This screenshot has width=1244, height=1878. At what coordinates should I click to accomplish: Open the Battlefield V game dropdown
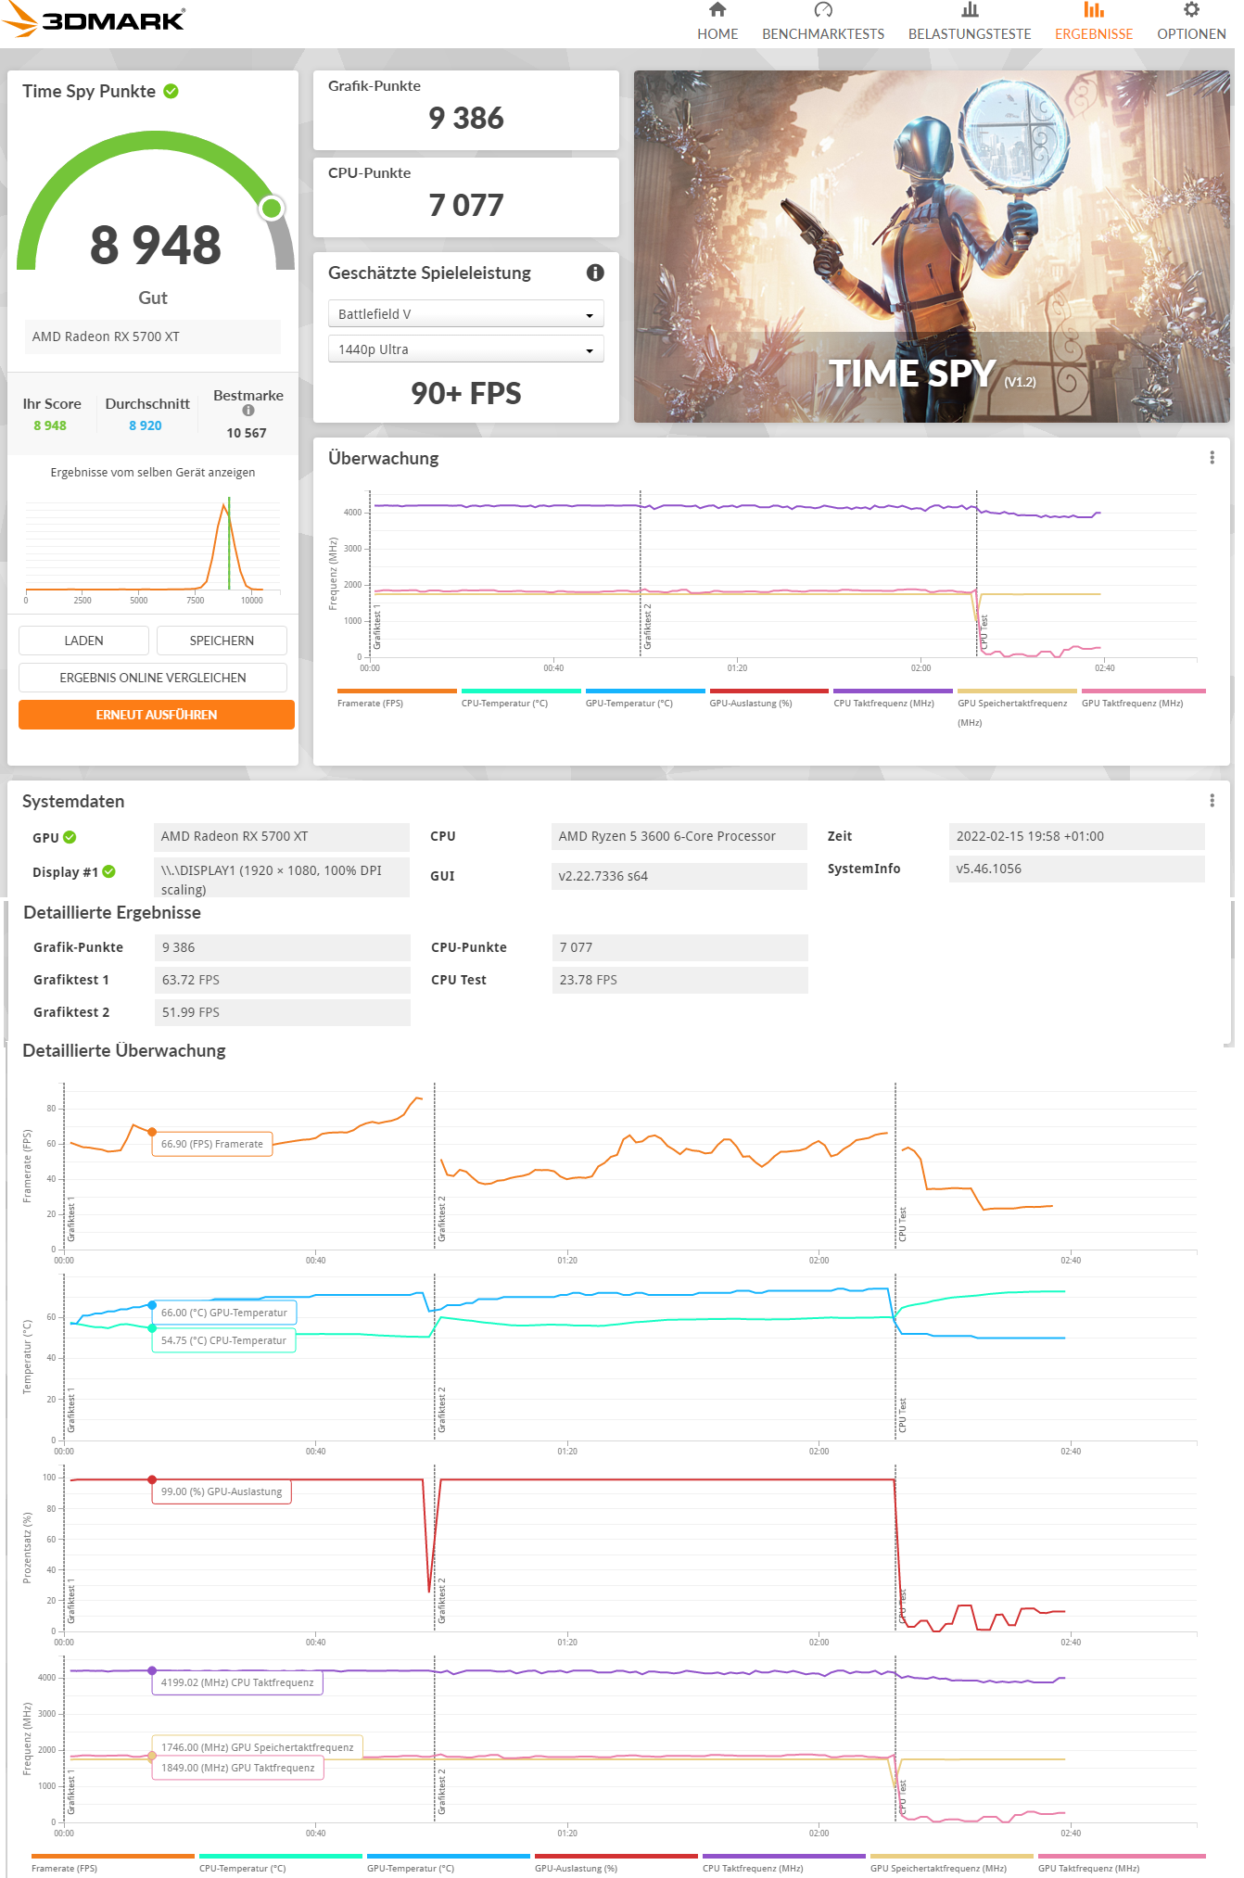pyautogui.click(x=466, y=314)
